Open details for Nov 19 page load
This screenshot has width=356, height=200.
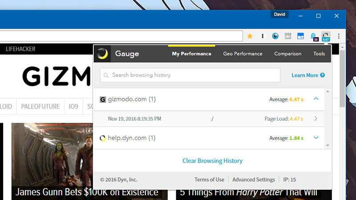coord(316,119)
